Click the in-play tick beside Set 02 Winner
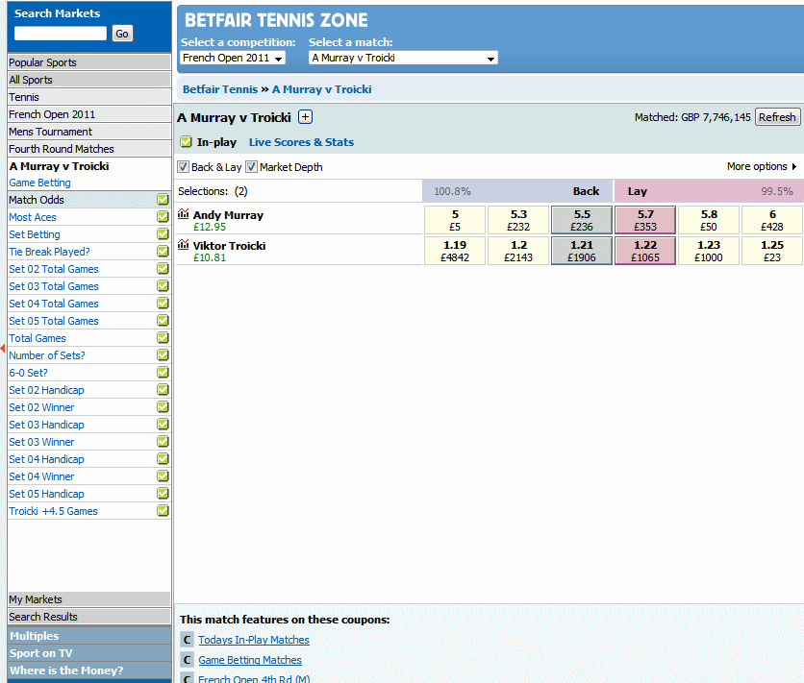This screenshot has width=804, height=683. tap(163, 407)
